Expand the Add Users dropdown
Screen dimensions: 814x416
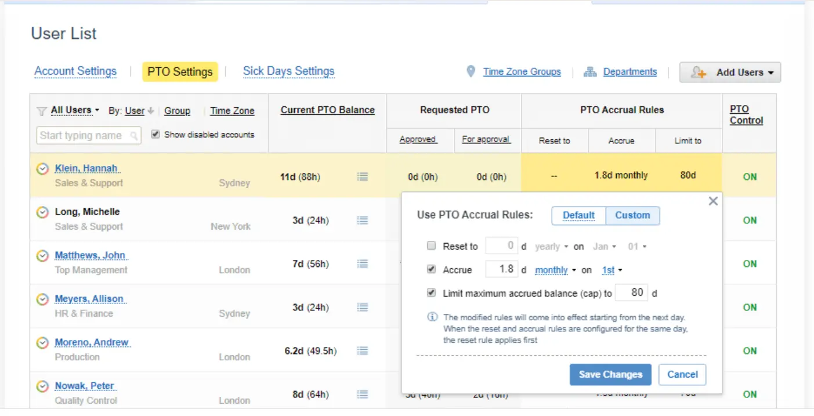click(730, 73)
